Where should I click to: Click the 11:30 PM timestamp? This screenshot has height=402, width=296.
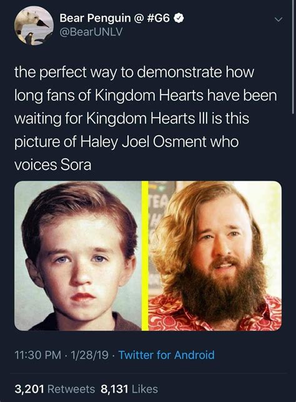pyautogui.click(x=38, y=355)
